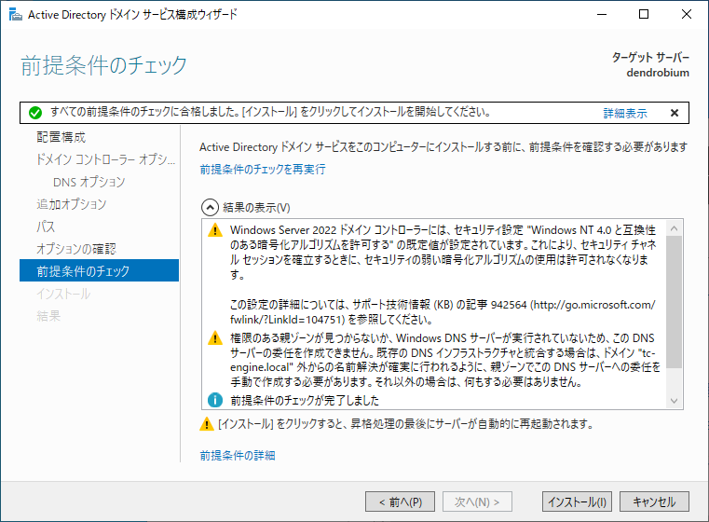Click the インストール(I) button
Image resolution: width=709 pixels, height=522 pixels.
[x=577, y=501]
